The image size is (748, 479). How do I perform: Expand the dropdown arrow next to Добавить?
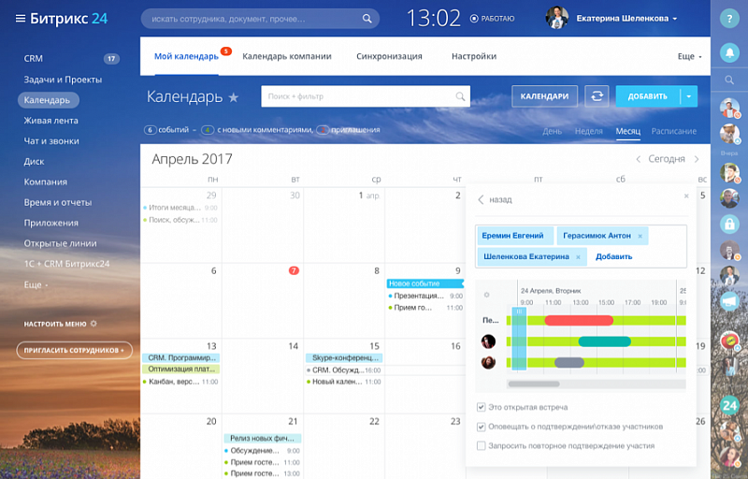pos(689,95)
